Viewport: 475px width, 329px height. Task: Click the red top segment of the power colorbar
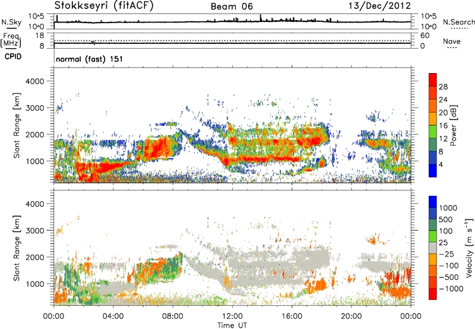(x=433, y=80)
